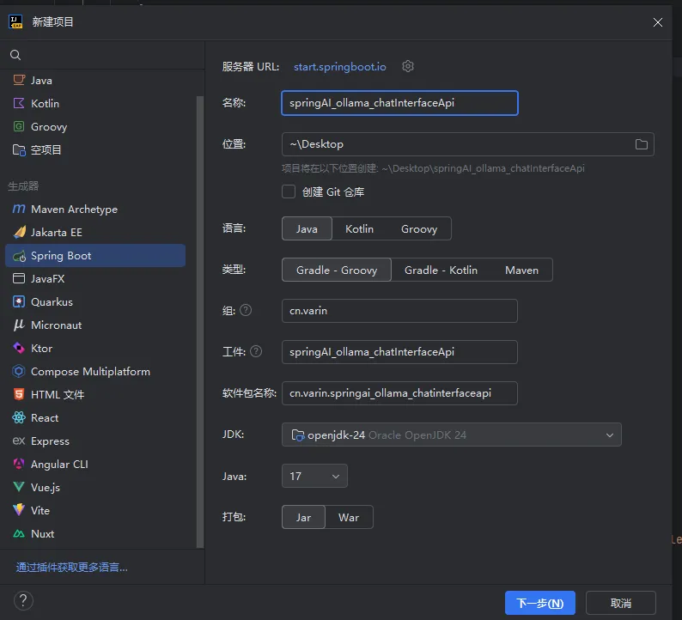Click the 下一步(N) button
This screenshot has width=682, height=620.
pos(539,603)
